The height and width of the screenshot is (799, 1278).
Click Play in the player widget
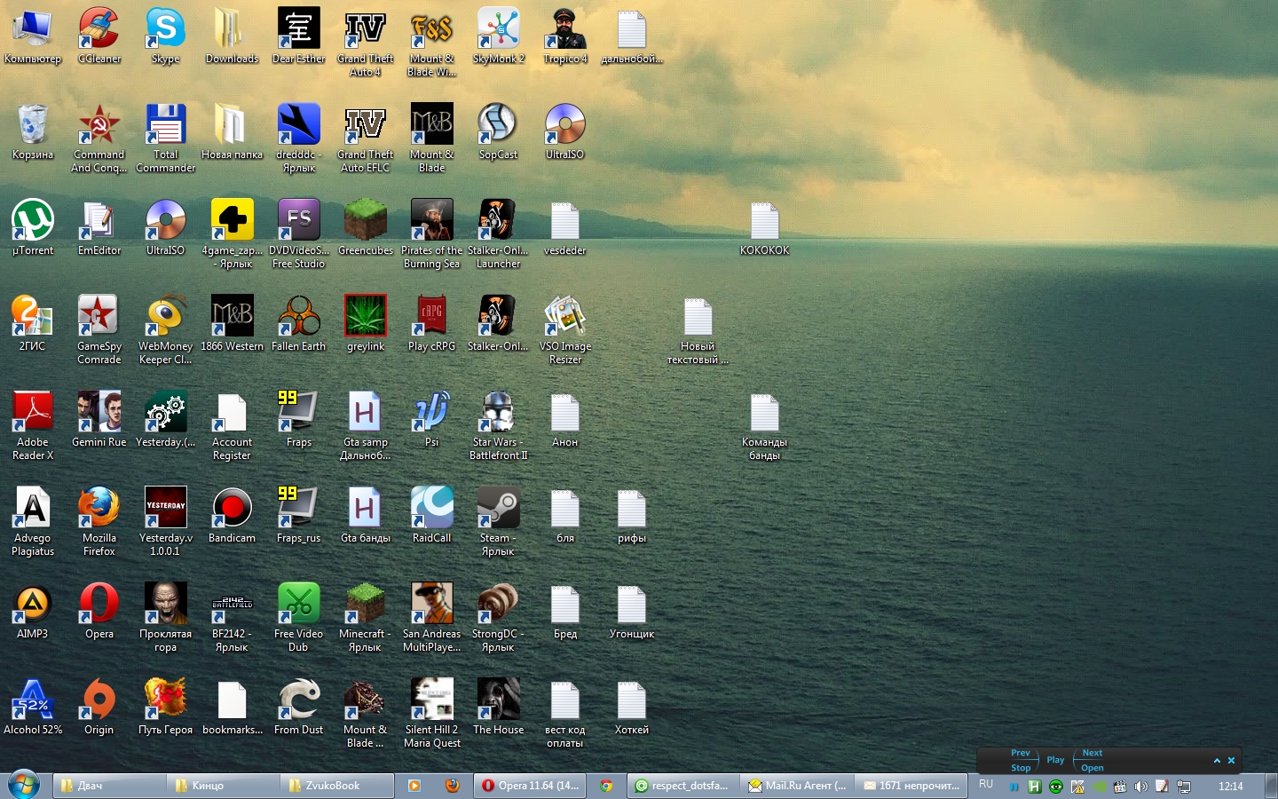pos(1055,760)
